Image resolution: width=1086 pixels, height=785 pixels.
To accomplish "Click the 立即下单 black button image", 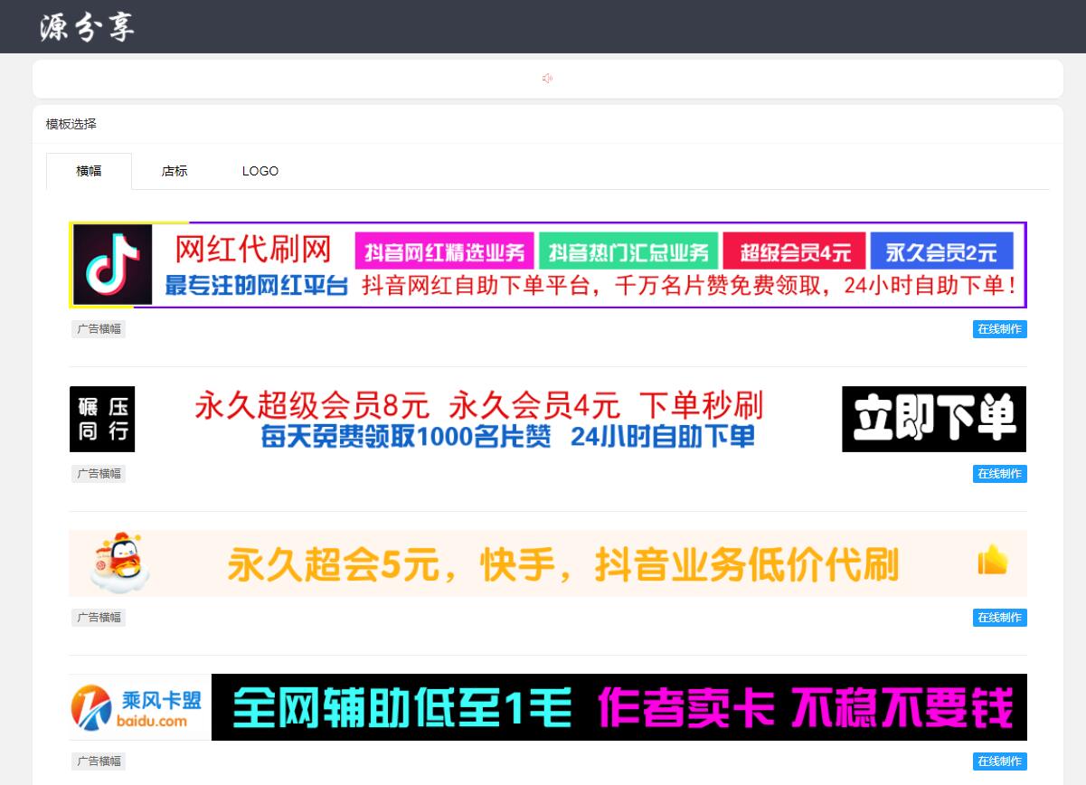I will pyautogui.click(x=934, y=419).
